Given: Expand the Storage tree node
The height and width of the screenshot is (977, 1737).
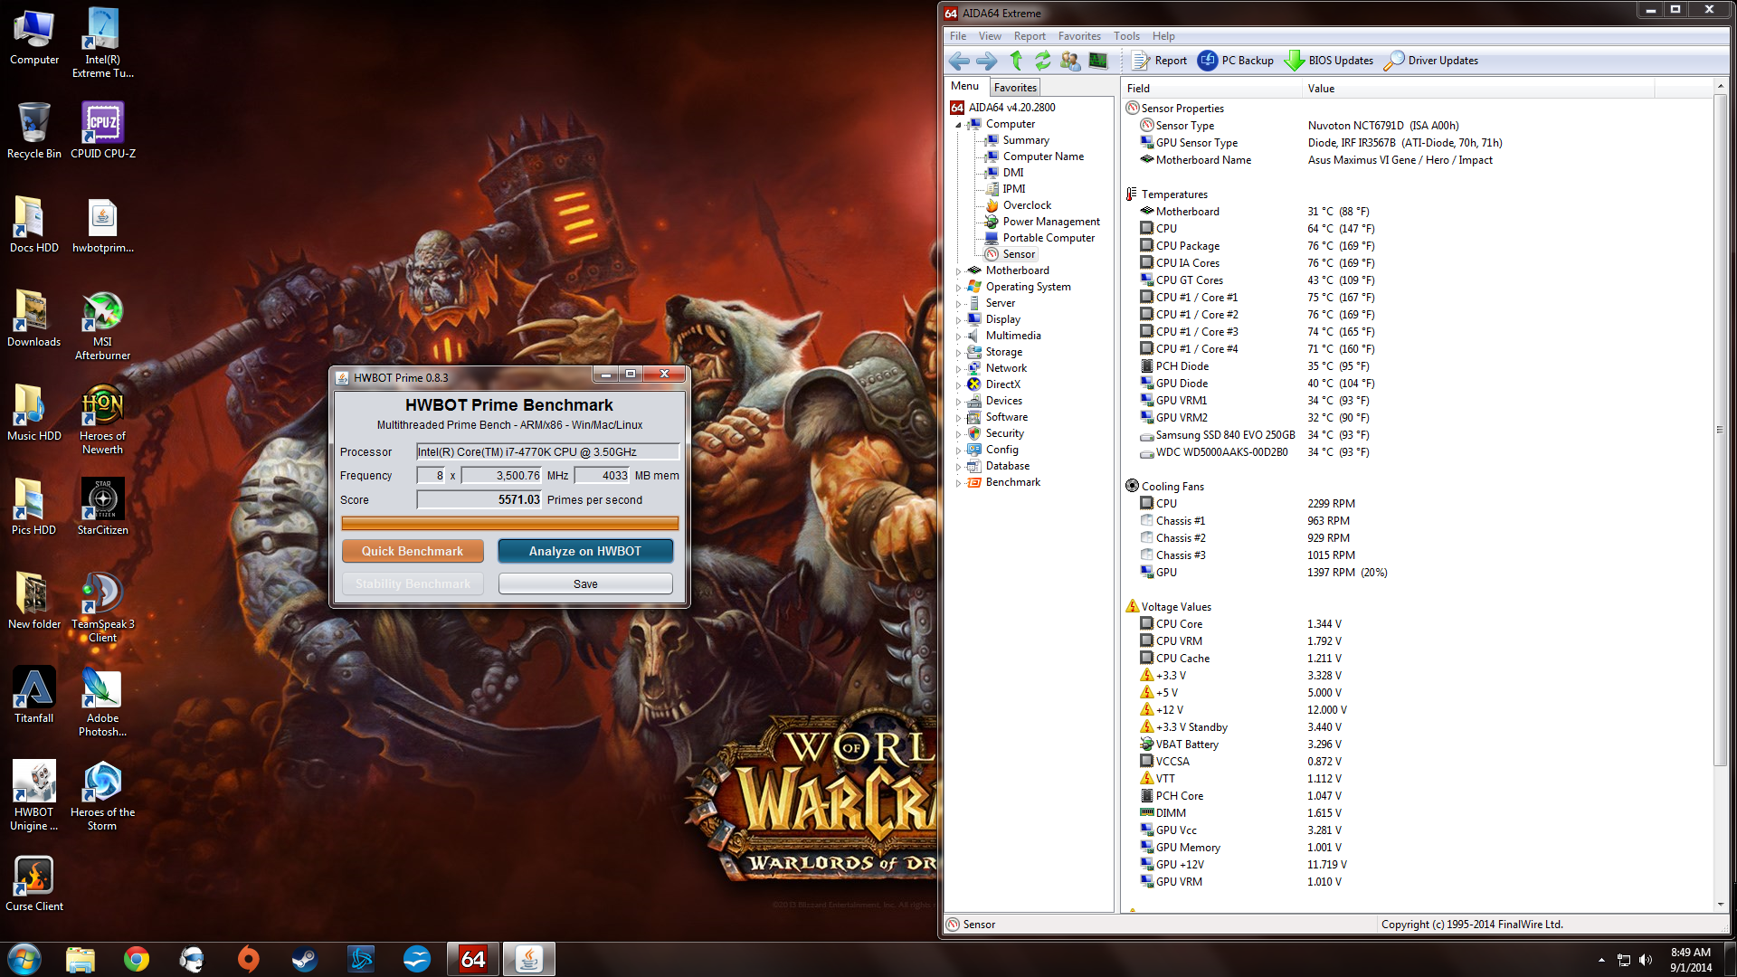Looking at the screenshot, I should click(x=958, y=352).
